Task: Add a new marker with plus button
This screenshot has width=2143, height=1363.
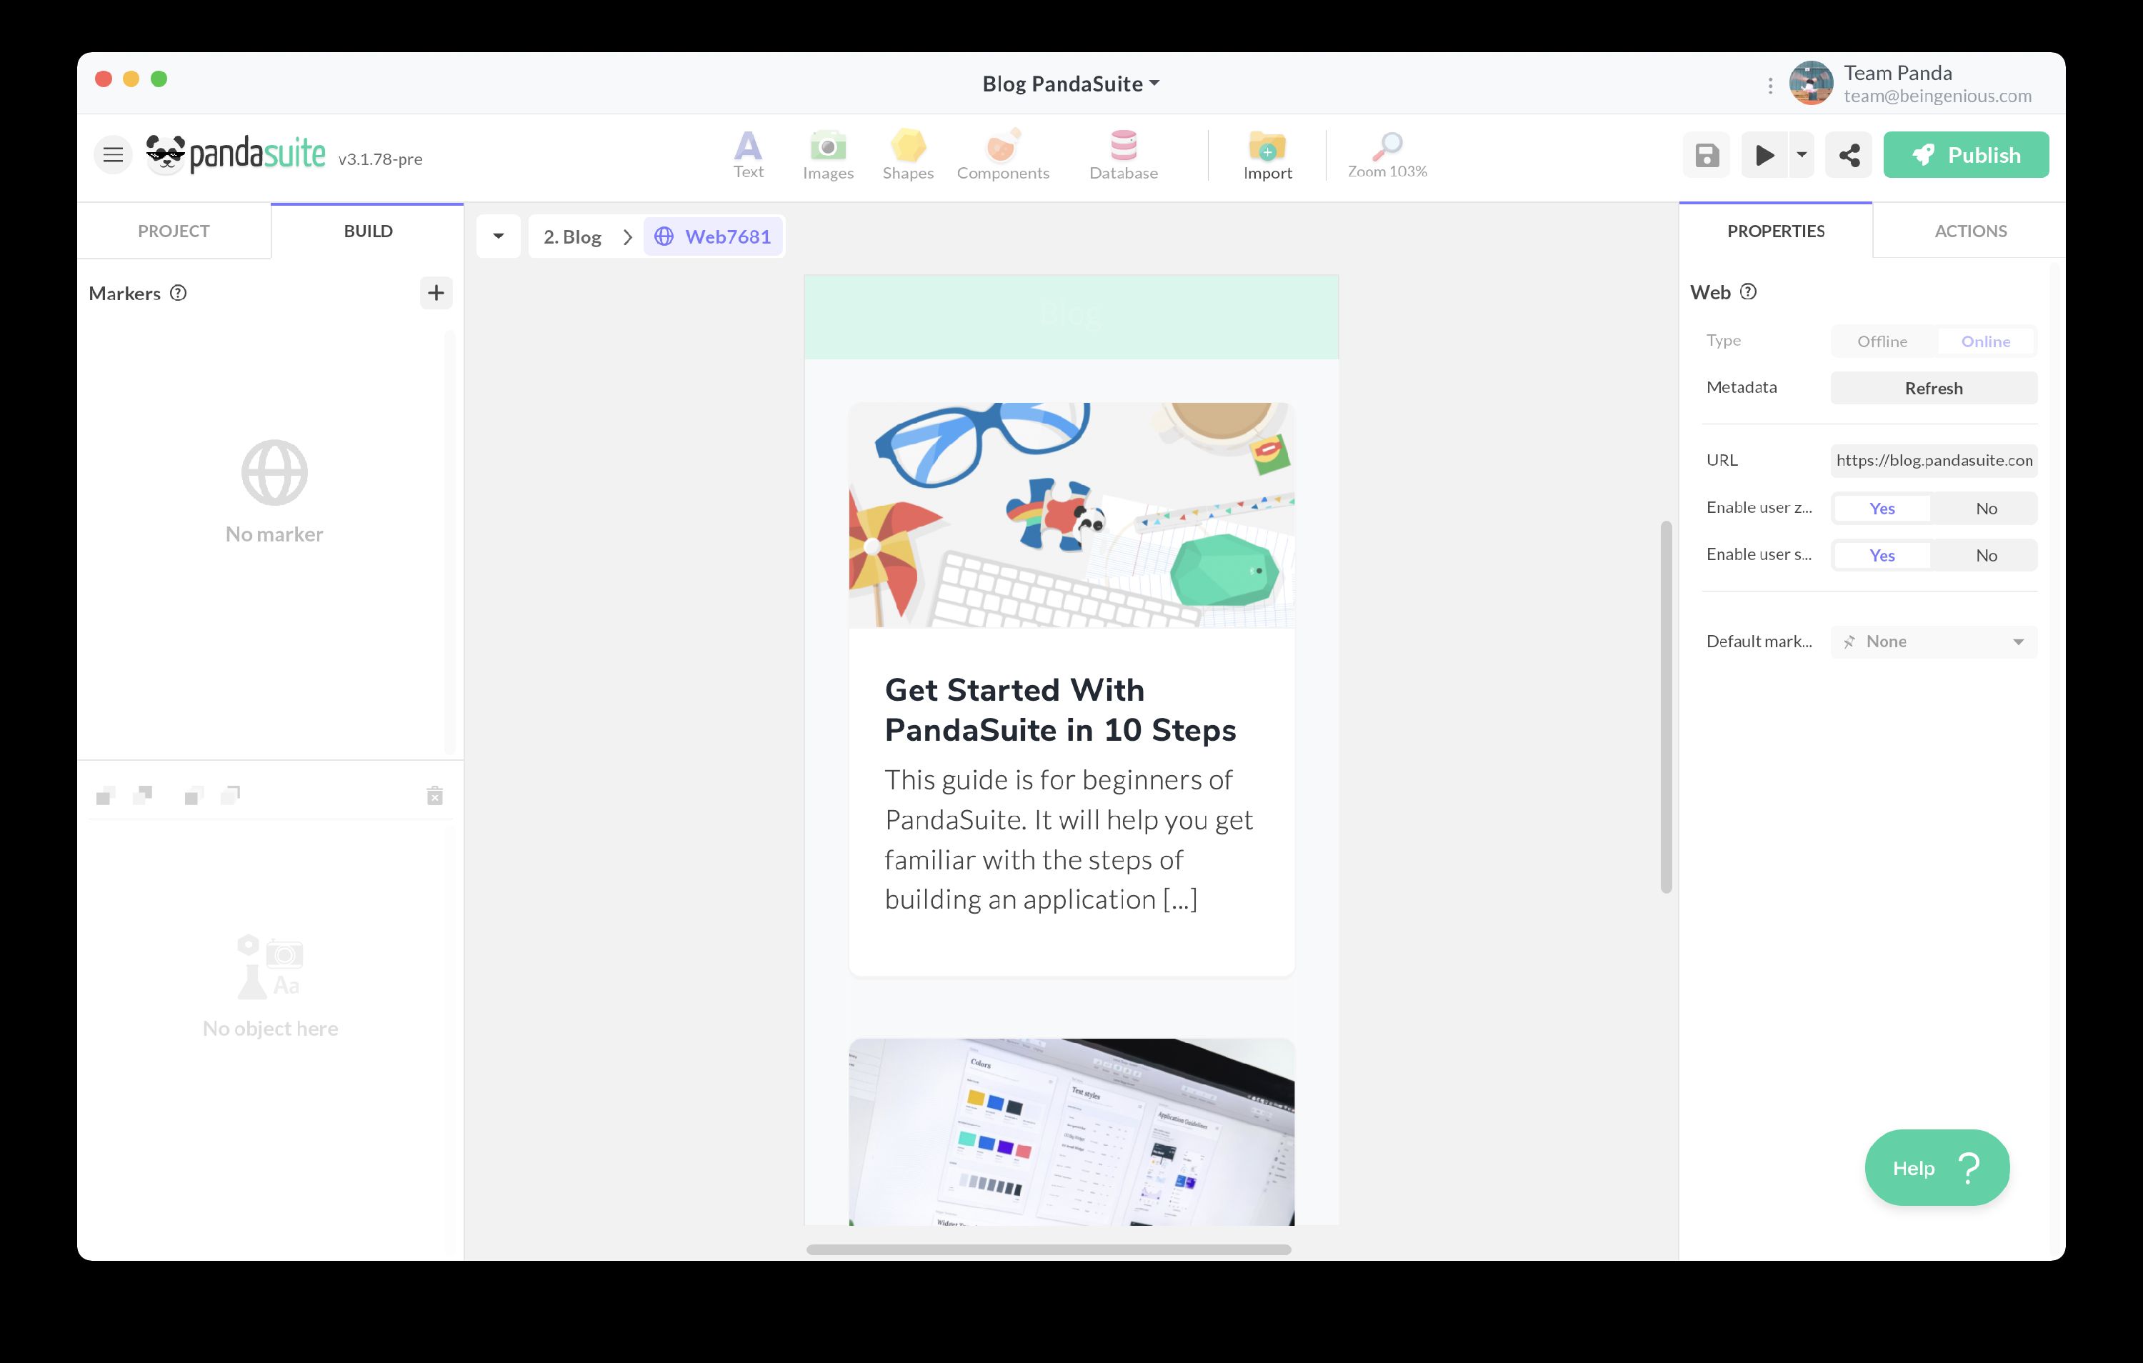Action: click(x=435, y=293)
